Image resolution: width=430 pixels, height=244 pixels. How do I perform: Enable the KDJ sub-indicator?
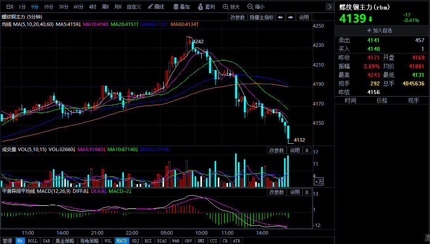coord(135,241)
